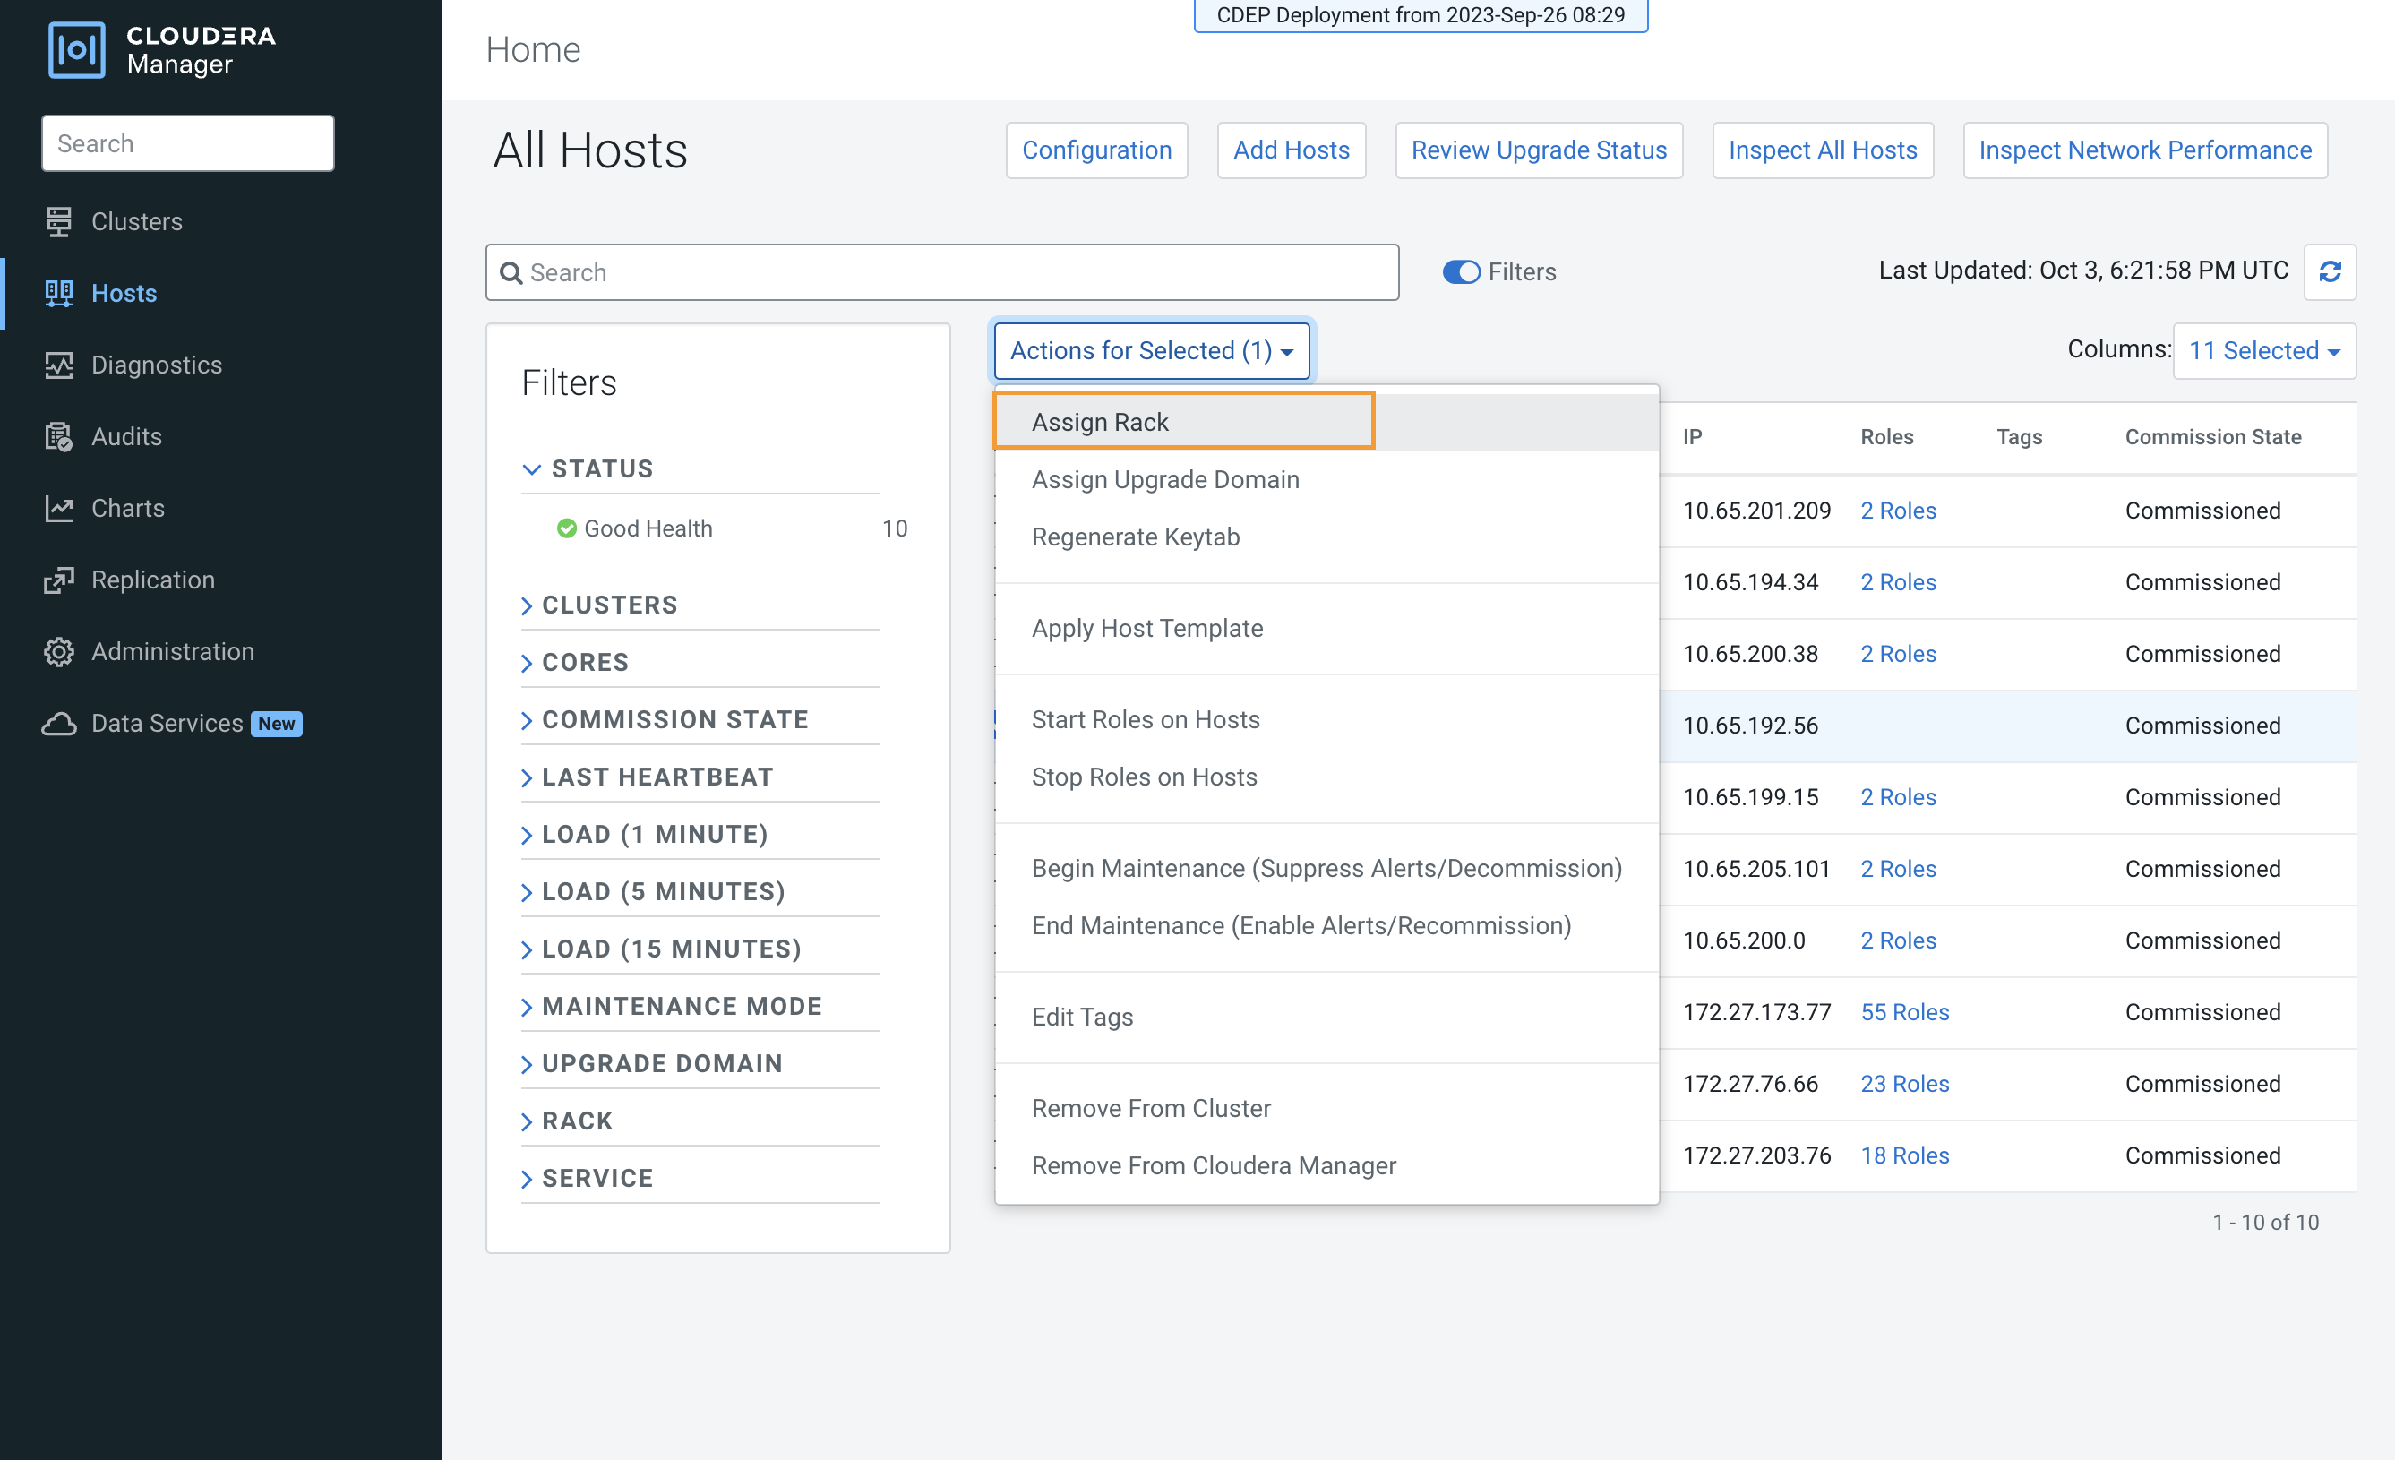Screen dimensions: 2395x1460
Task: Click the Administration gear icon
Action: coord(58,652)
